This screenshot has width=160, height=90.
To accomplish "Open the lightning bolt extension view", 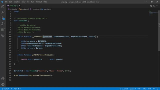I will (3, 35).
